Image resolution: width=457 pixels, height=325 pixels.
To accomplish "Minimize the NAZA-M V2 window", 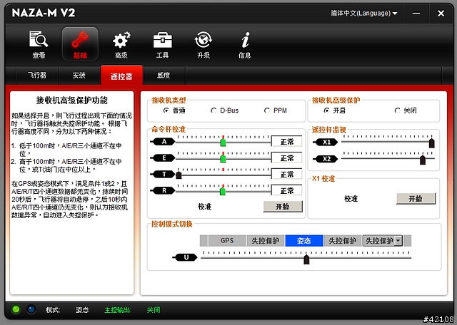I will pyautogui.click(x=416, y=14).
